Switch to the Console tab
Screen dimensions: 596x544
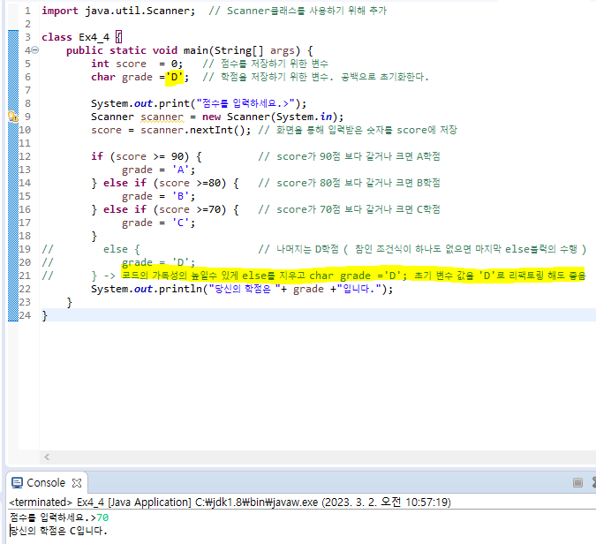pyautogui.click(x=46, y=483)
